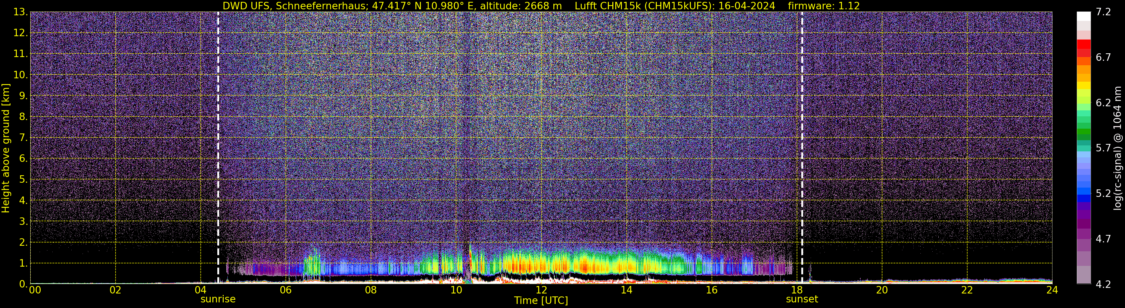This screenshot has height=308, width=1125.
Task: Click the 'log(rc-signal) @ 1064 nm' colorbar title
Action: click(x=1117, y=148)
